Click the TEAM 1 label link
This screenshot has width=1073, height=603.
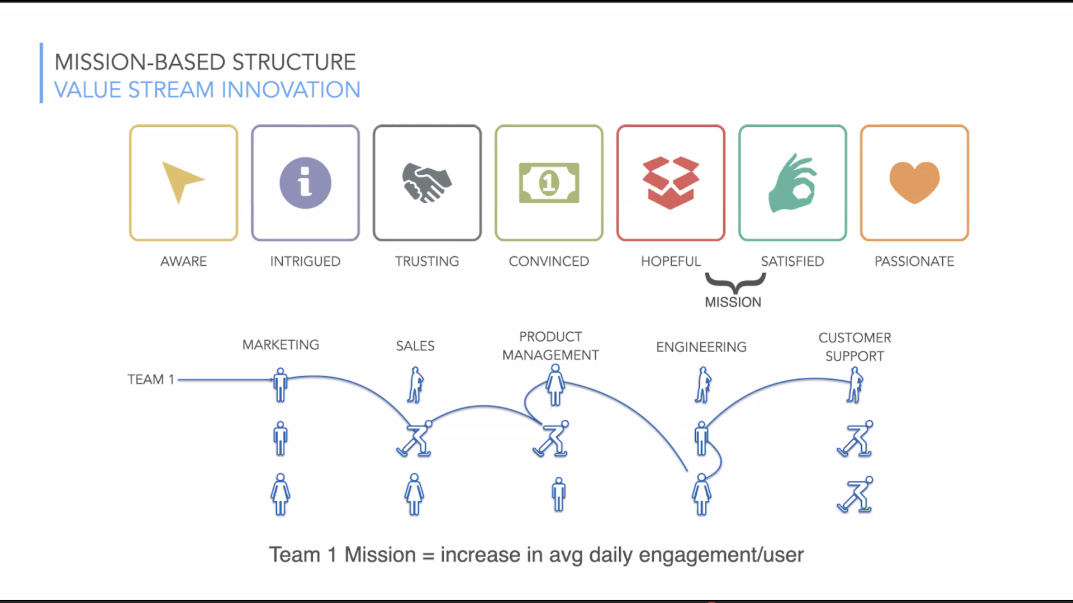[150, 380]
